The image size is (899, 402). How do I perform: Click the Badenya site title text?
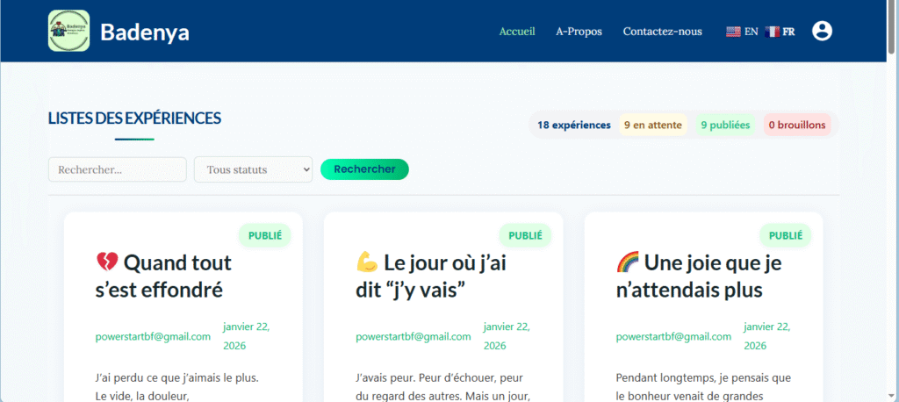145,32
